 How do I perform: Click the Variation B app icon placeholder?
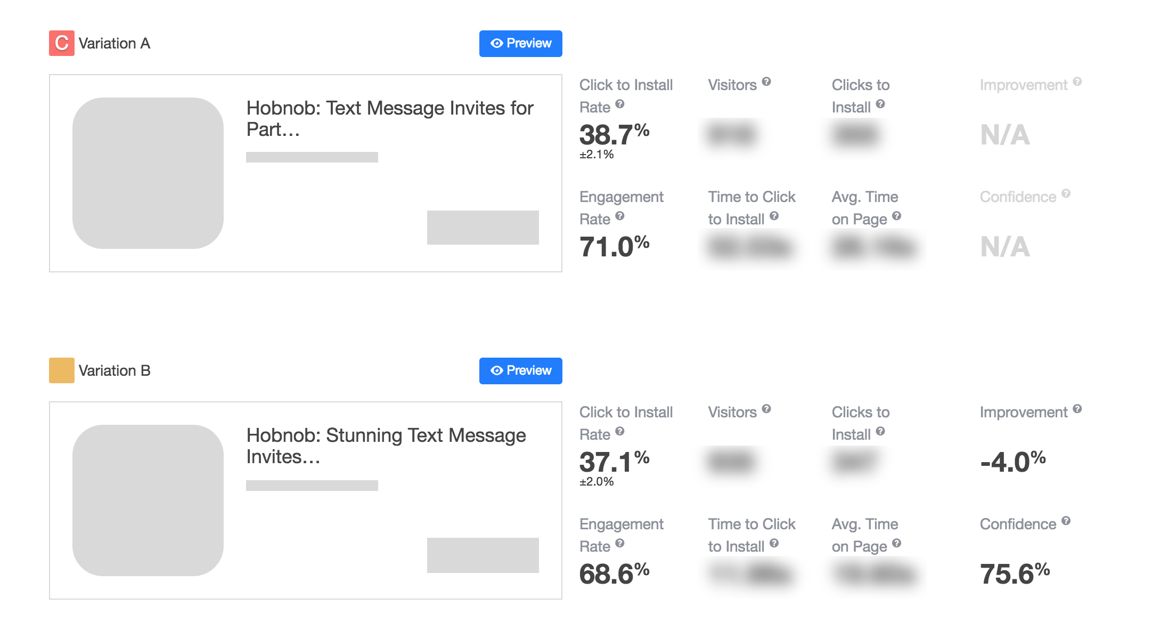coord(148,500)
